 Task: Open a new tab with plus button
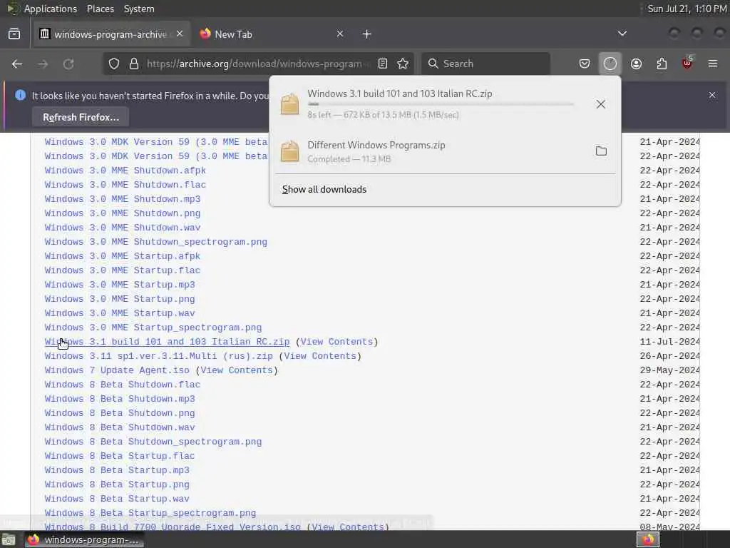click(x=367, y=34)
